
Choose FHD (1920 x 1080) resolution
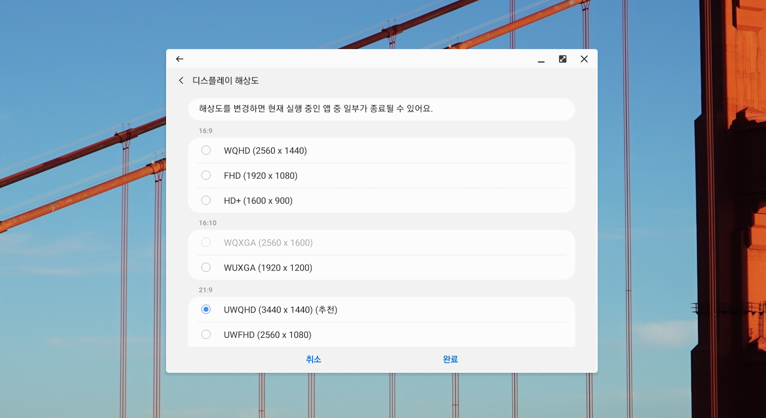coord(206,175)
